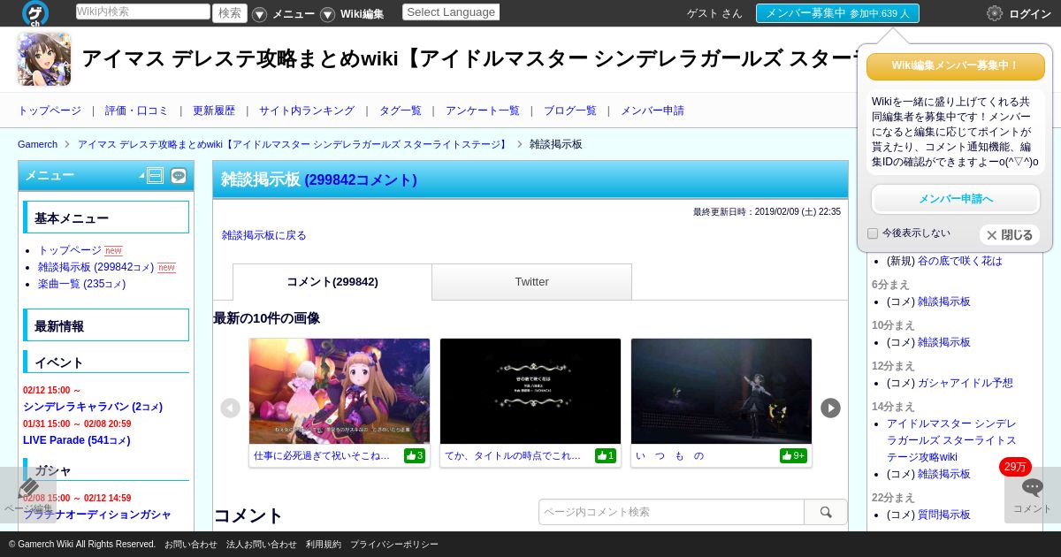
Task: Open the Wiki編集 dropdown arrow in top bar
Action: [x=327, y=14]
